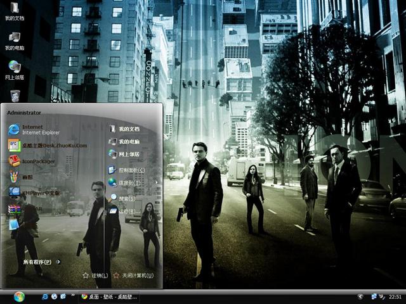Open WinRAR from start menu list
The image size is (406, 304).
[25, 208]
